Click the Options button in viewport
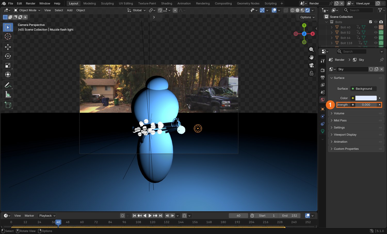The height and width of the screenshot is (234, 387). click(308, 17)
